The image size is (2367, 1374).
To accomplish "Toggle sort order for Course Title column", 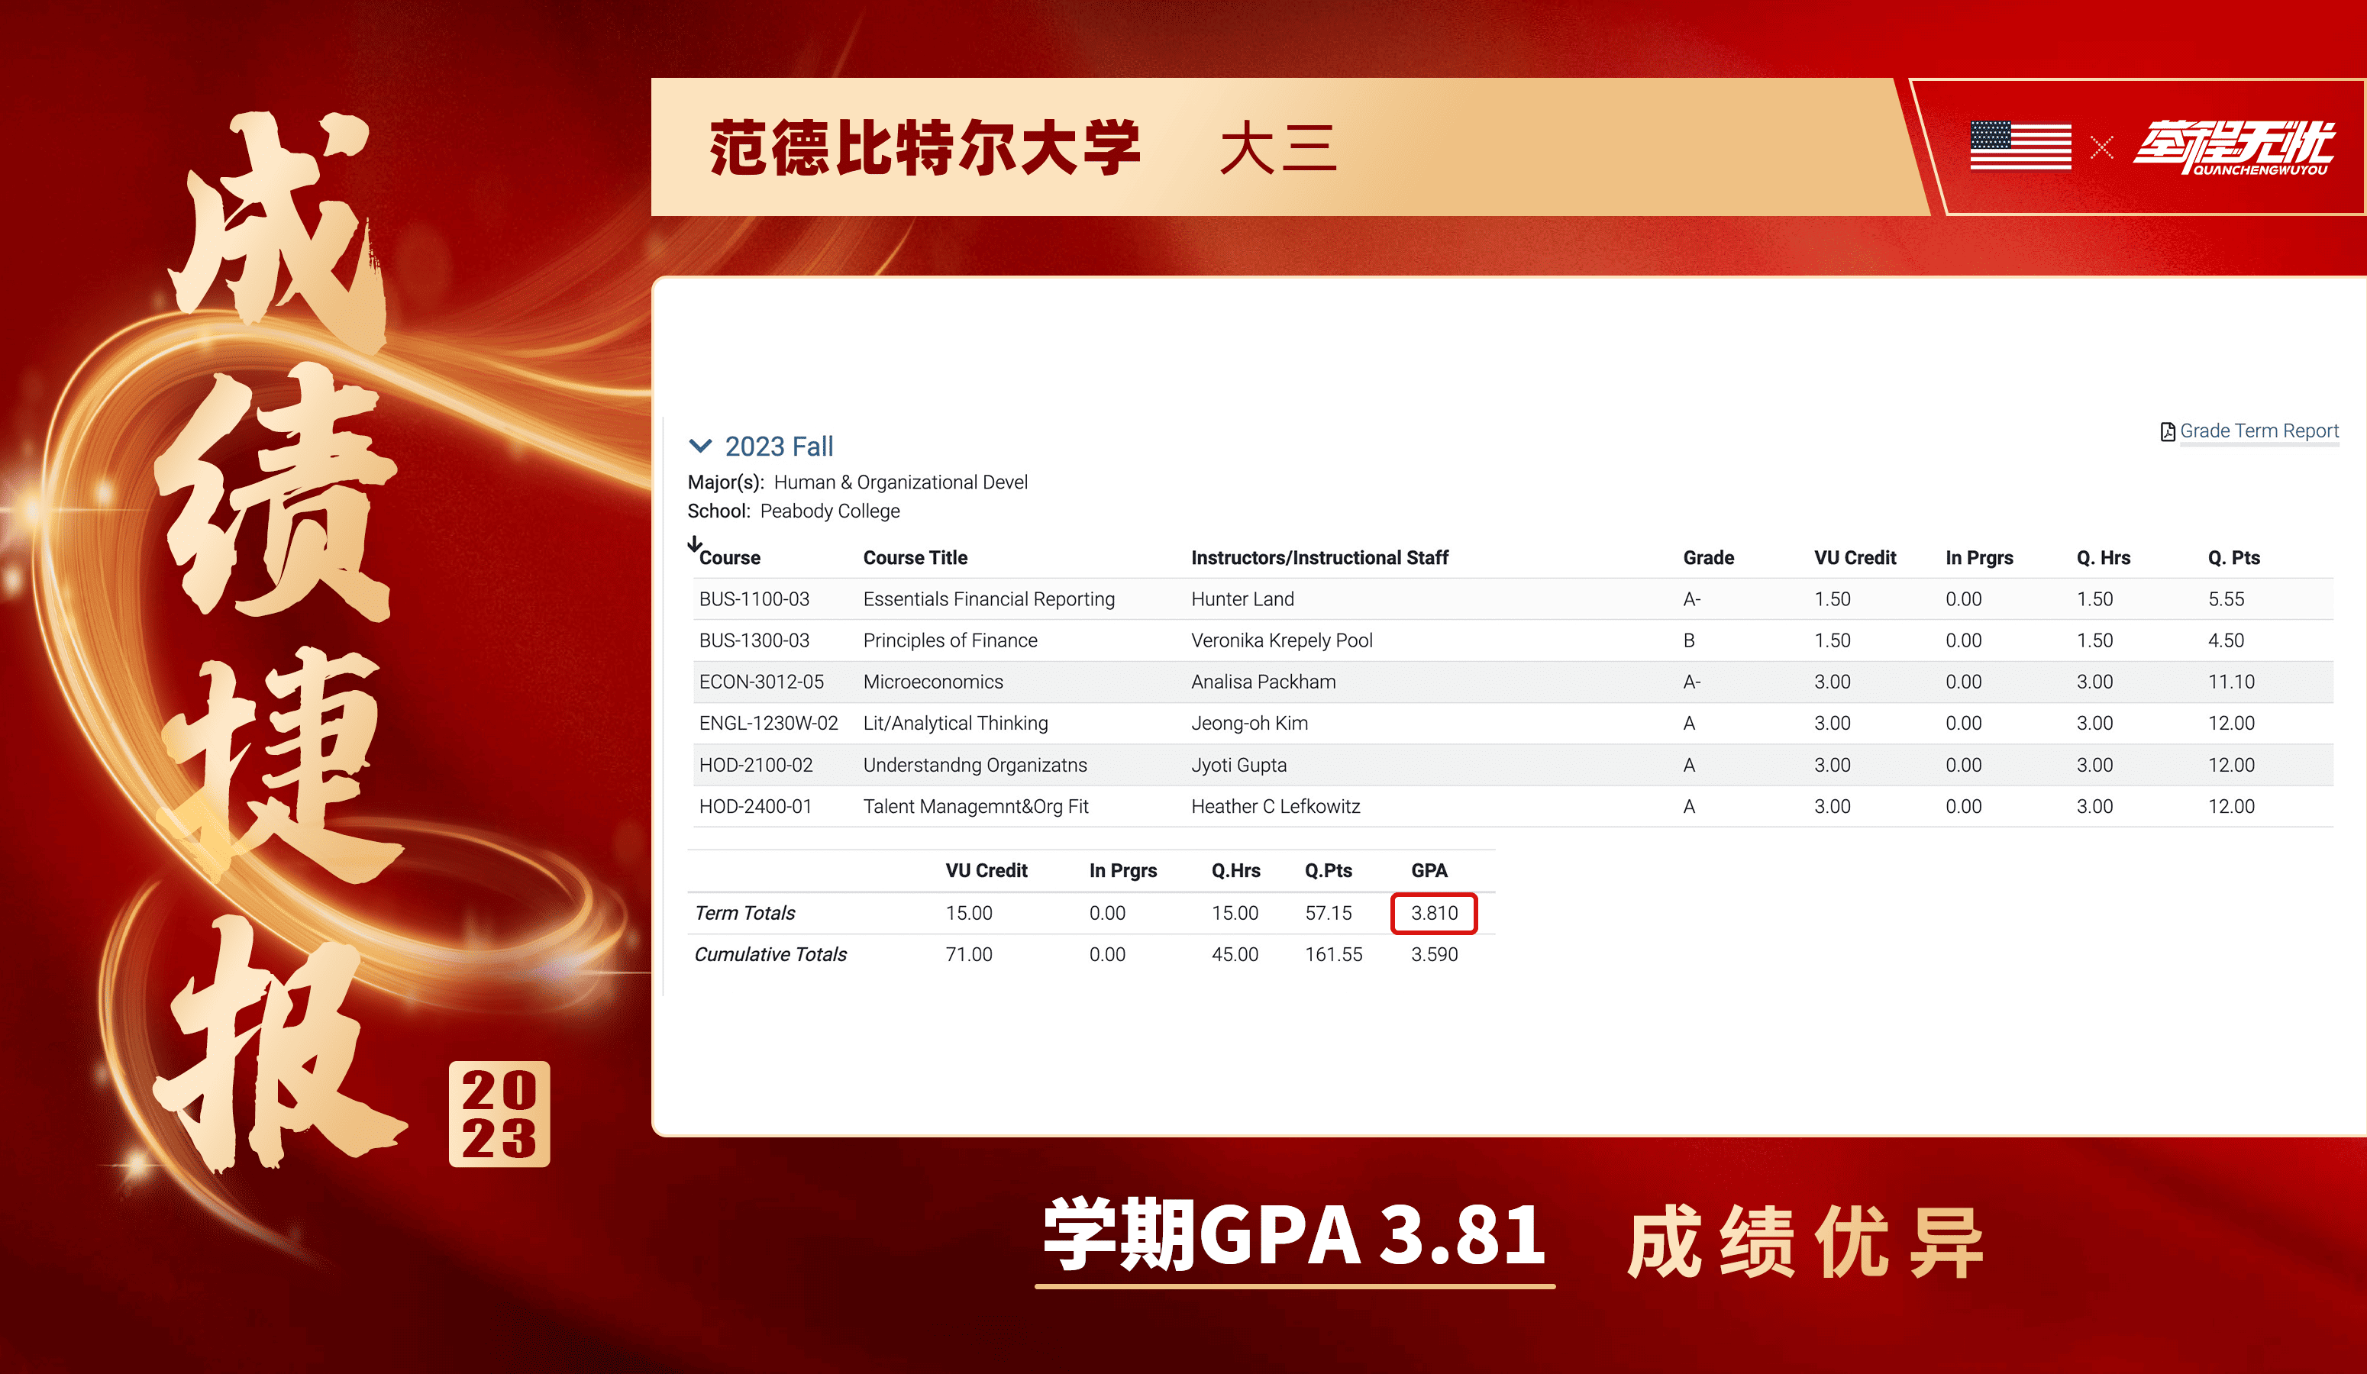I will pyautogui.click(x=914, y=557).
